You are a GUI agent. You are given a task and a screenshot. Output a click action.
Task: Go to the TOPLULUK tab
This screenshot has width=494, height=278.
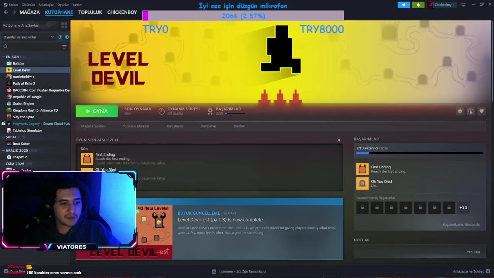90,12
